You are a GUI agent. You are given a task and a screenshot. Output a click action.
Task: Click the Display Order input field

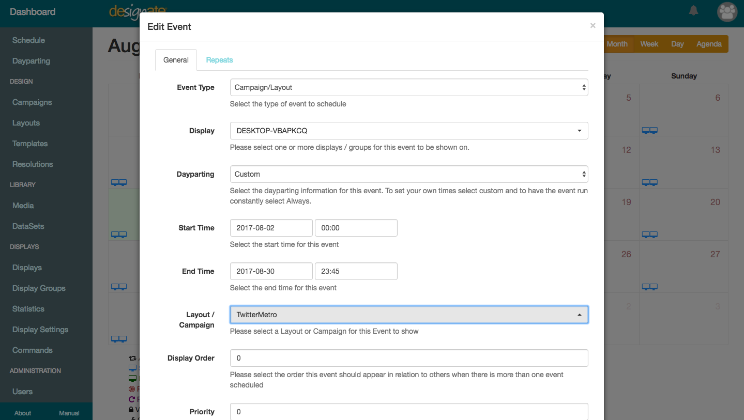tap(408, 358)
